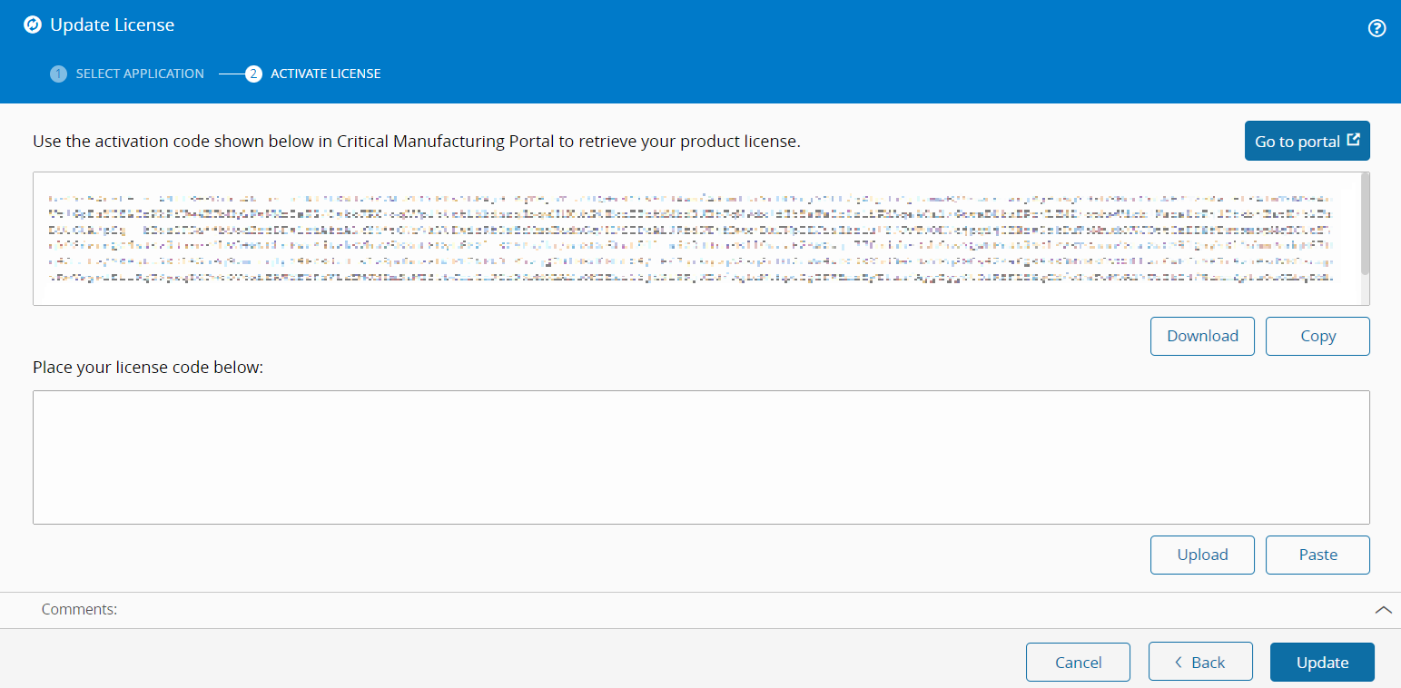The height and width of the screenshot is (688, 1401).
Task: Download the activation code
Action: click(x=1202, y=336)
